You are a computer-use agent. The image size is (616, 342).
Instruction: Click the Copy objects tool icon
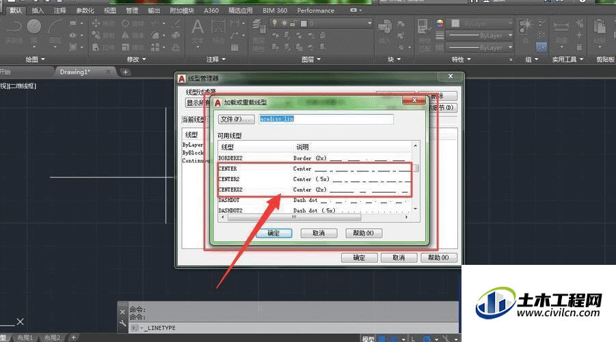[x=96, y=35]
